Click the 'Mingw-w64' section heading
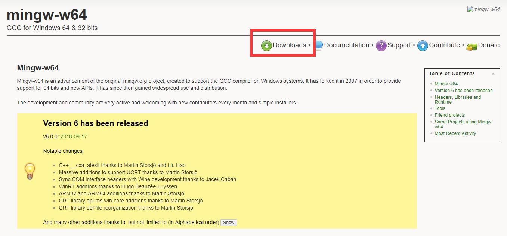 coord(38,68)
